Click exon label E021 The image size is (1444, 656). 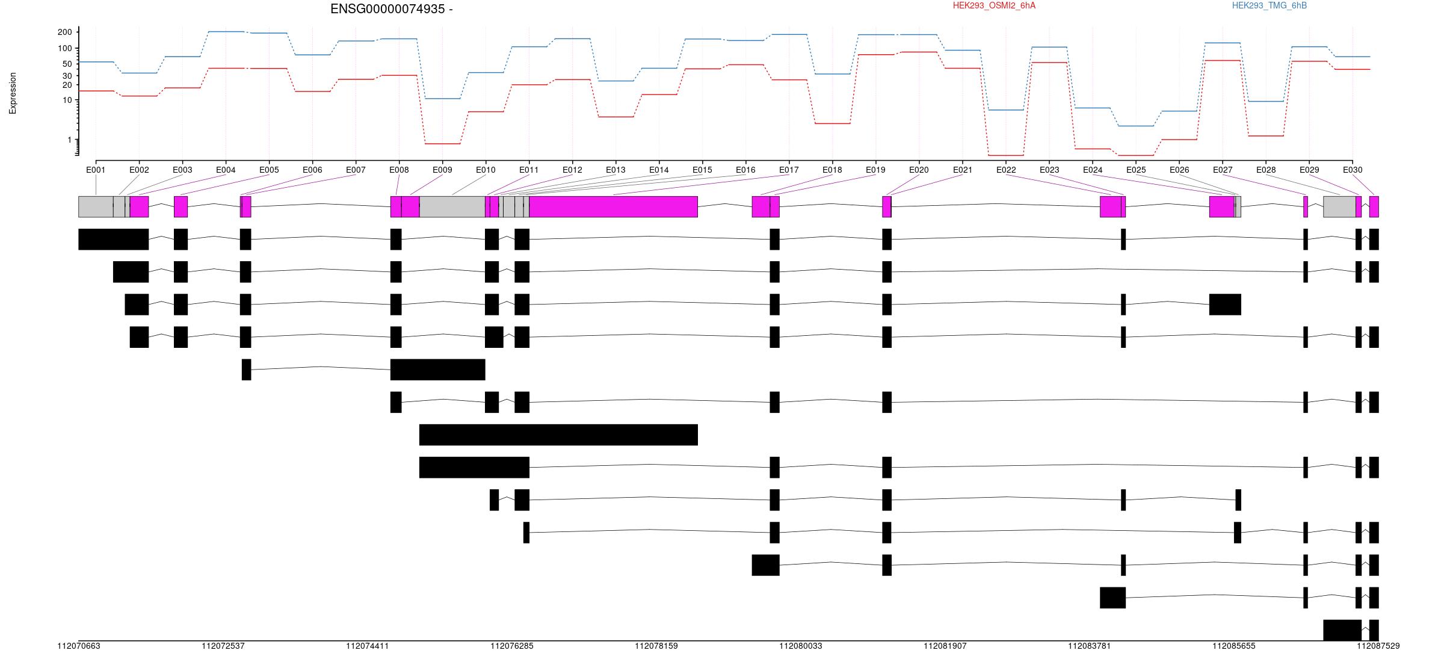[963, 170]
